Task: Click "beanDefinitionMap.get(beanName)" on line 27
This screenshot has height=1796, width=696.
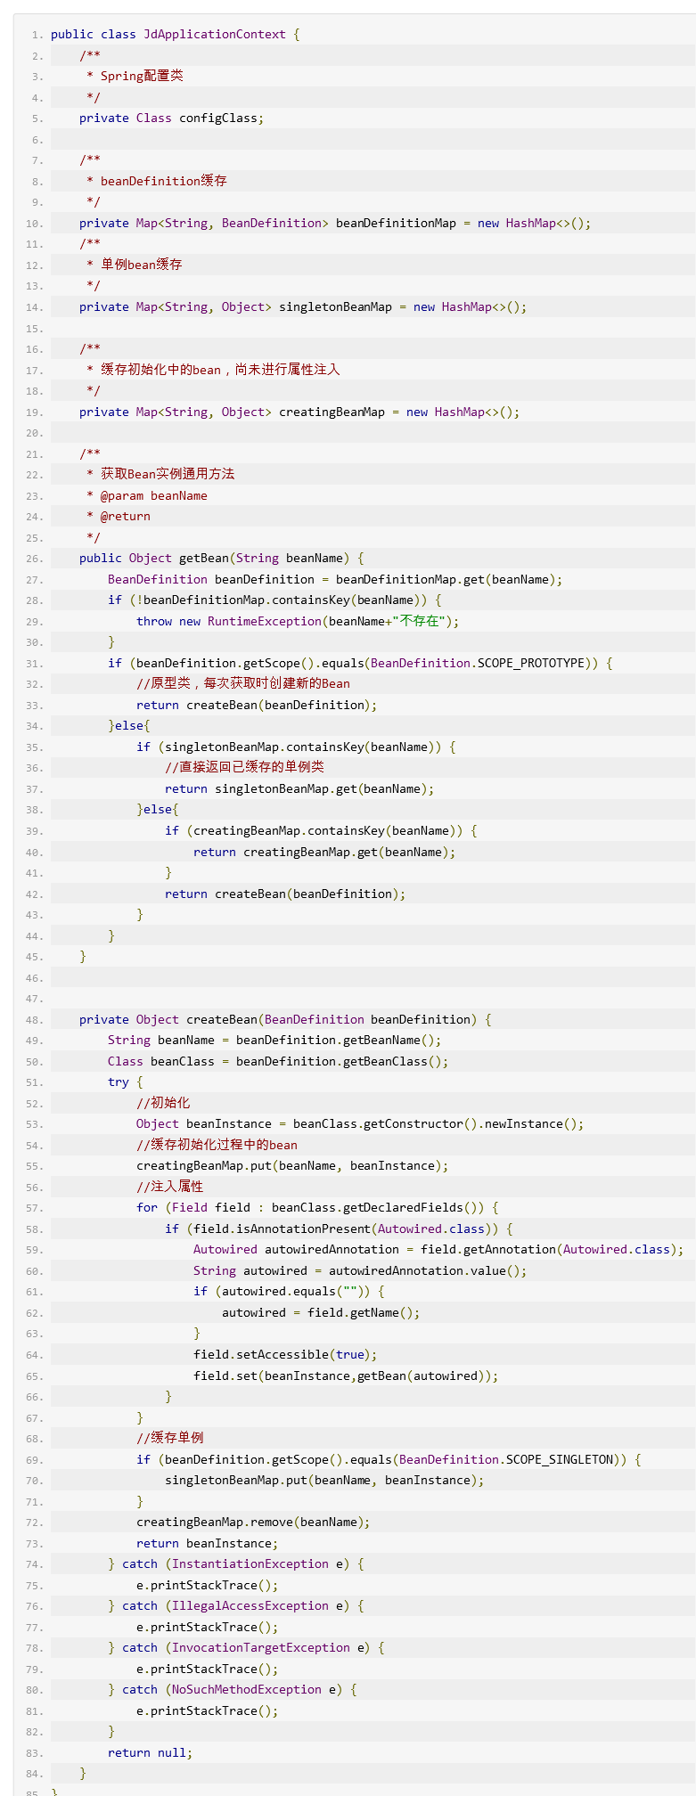Action: click(x=446, y=580)
